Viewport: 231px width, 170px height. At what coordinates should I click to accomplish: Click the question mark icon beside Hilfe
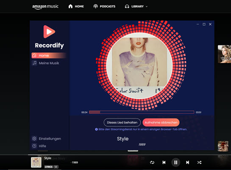point(34,146)
